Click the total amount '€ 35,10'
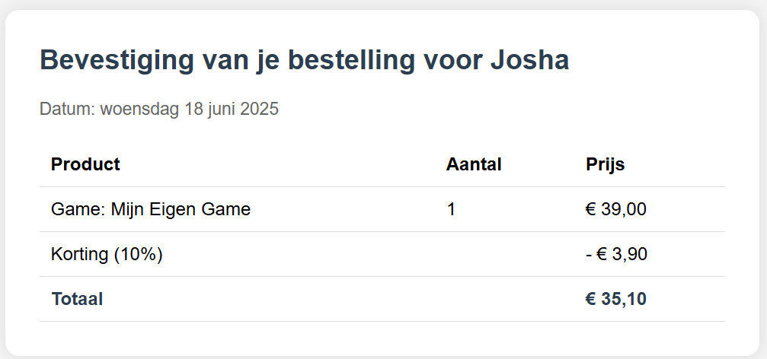Screen dimensions: 767x359 (616, 299)
